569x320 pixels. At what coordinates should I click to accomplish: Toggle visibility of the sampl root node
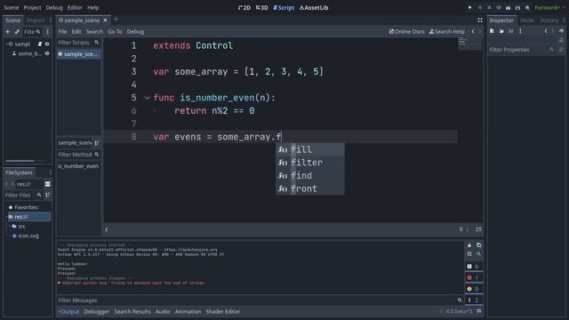click(x=47, y=44)
